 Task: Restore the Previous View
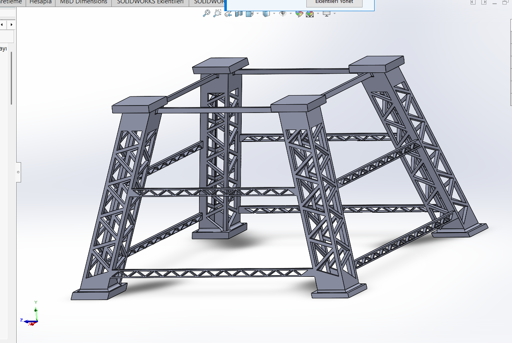coord(228,14)
